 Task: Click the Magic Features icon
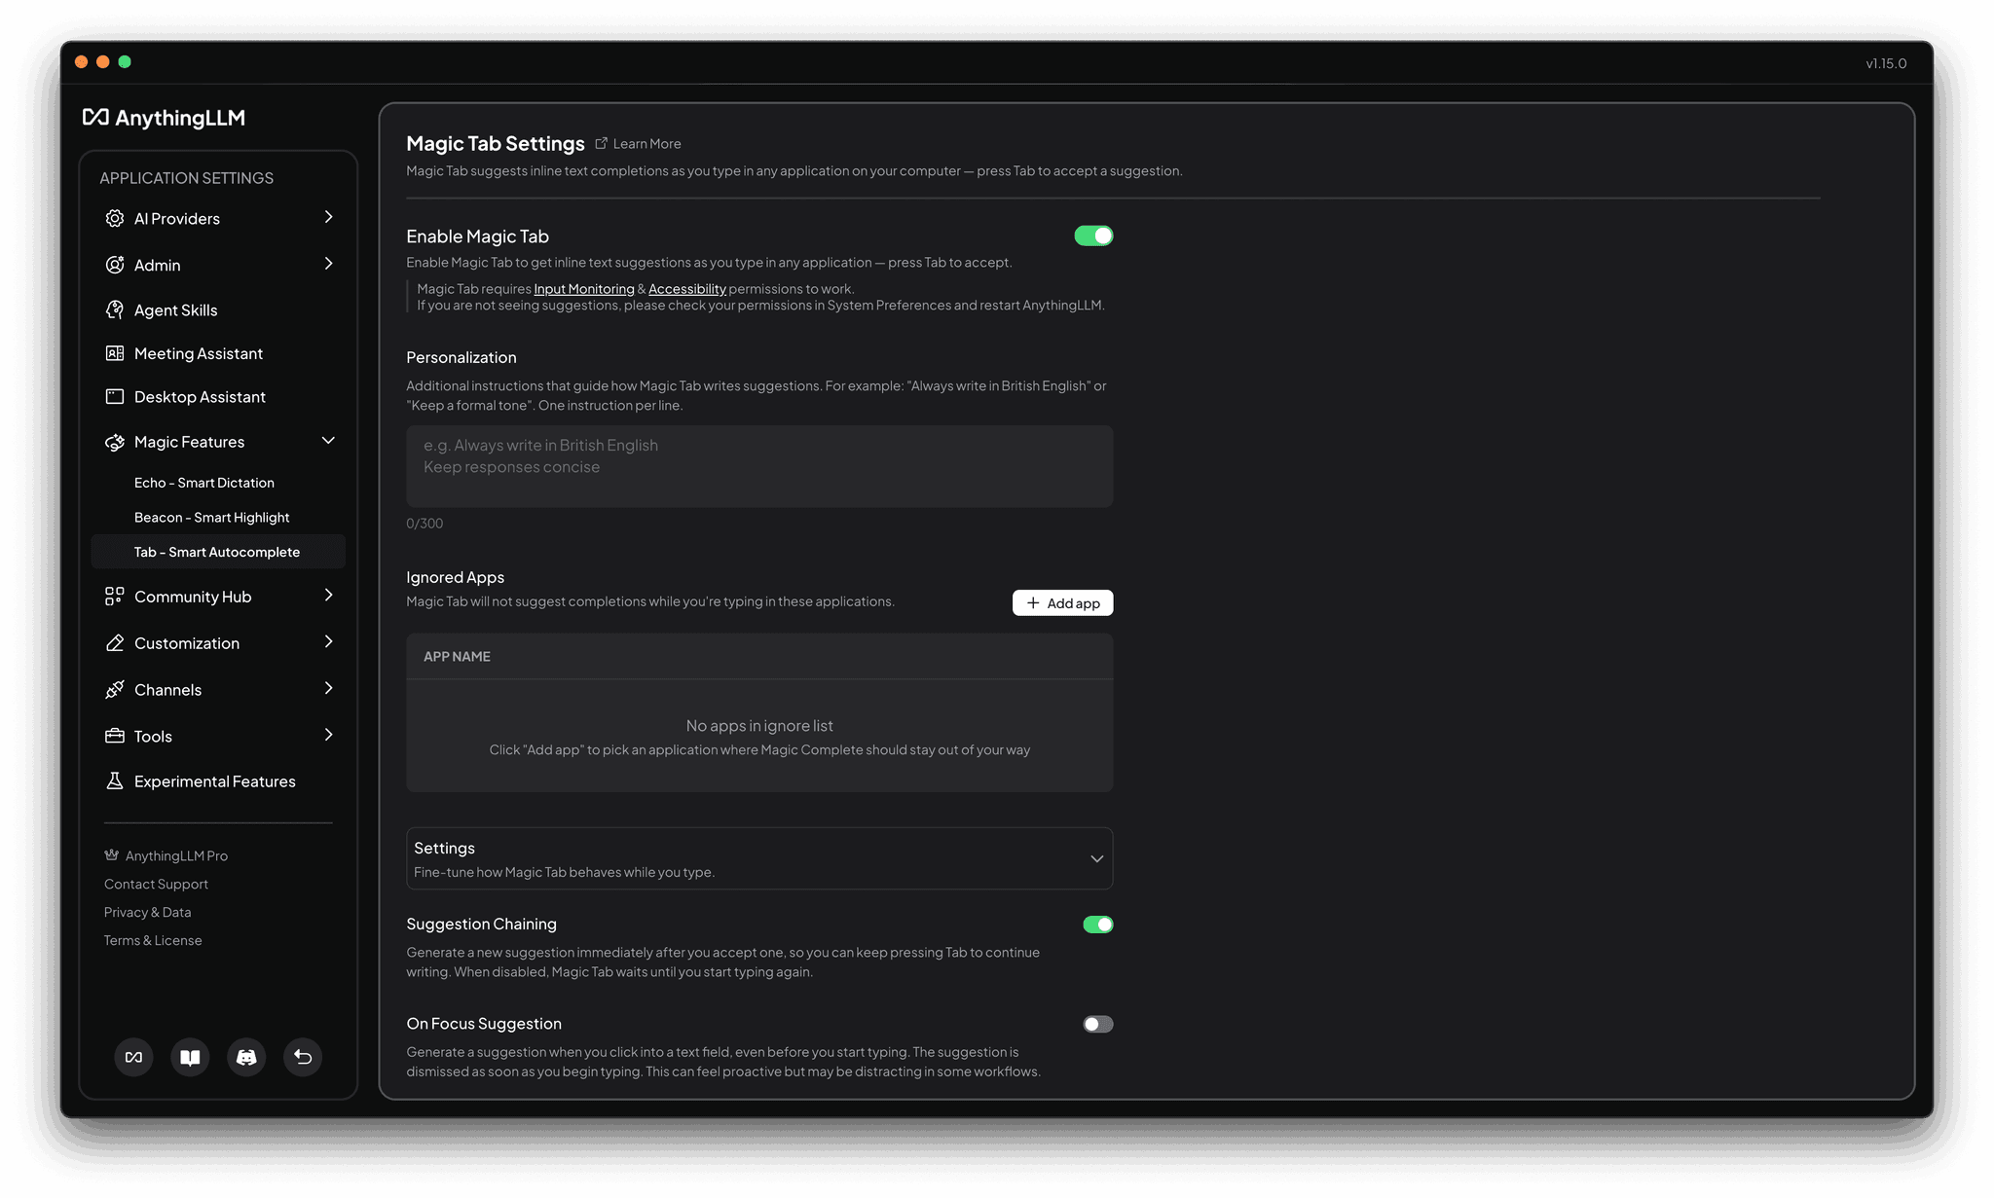point(115,442)
